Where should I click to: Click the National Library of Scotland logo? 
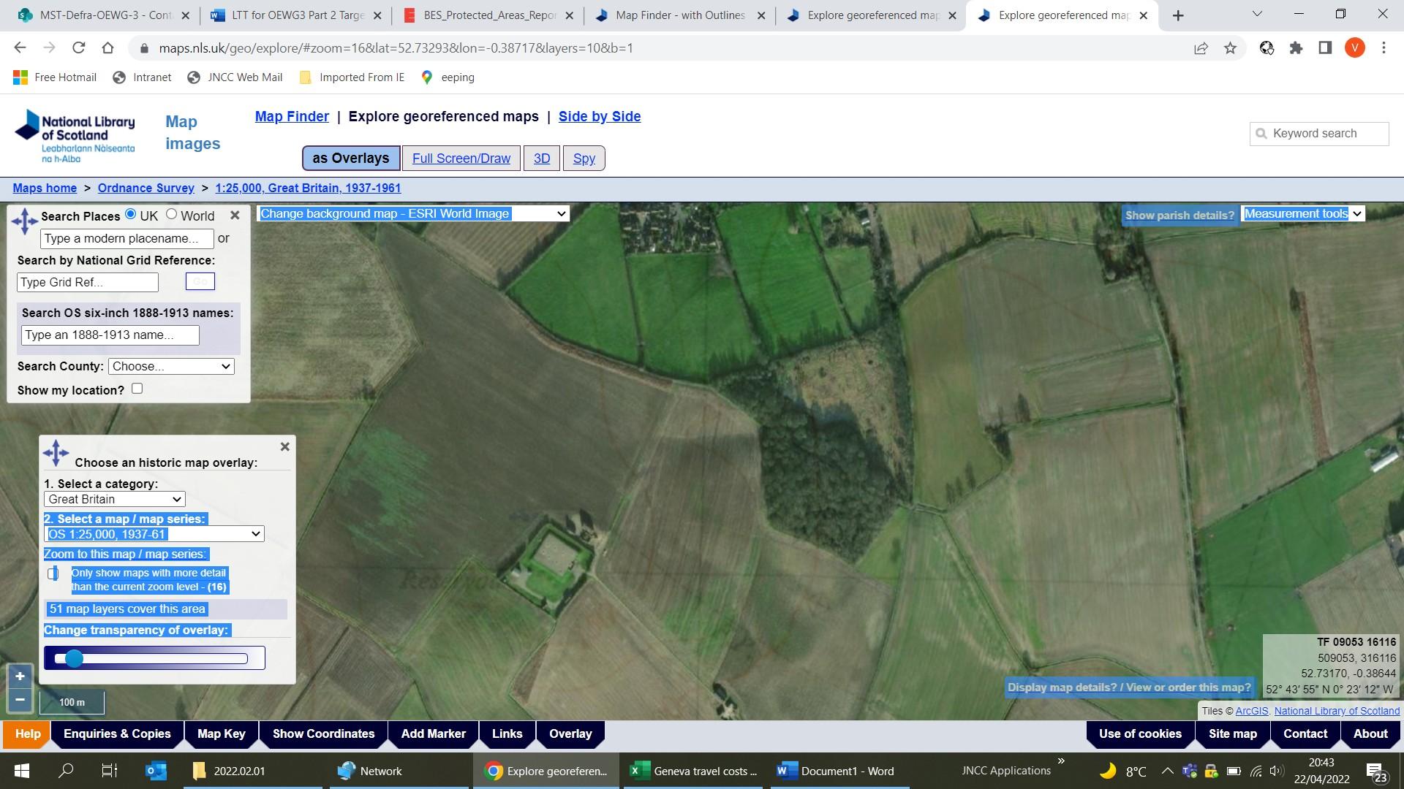pos(75,136)
